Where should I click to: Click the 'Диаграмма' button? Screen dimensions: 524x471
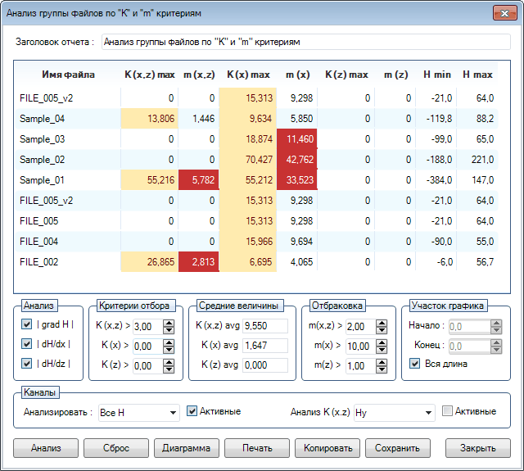tap(186, 448)
